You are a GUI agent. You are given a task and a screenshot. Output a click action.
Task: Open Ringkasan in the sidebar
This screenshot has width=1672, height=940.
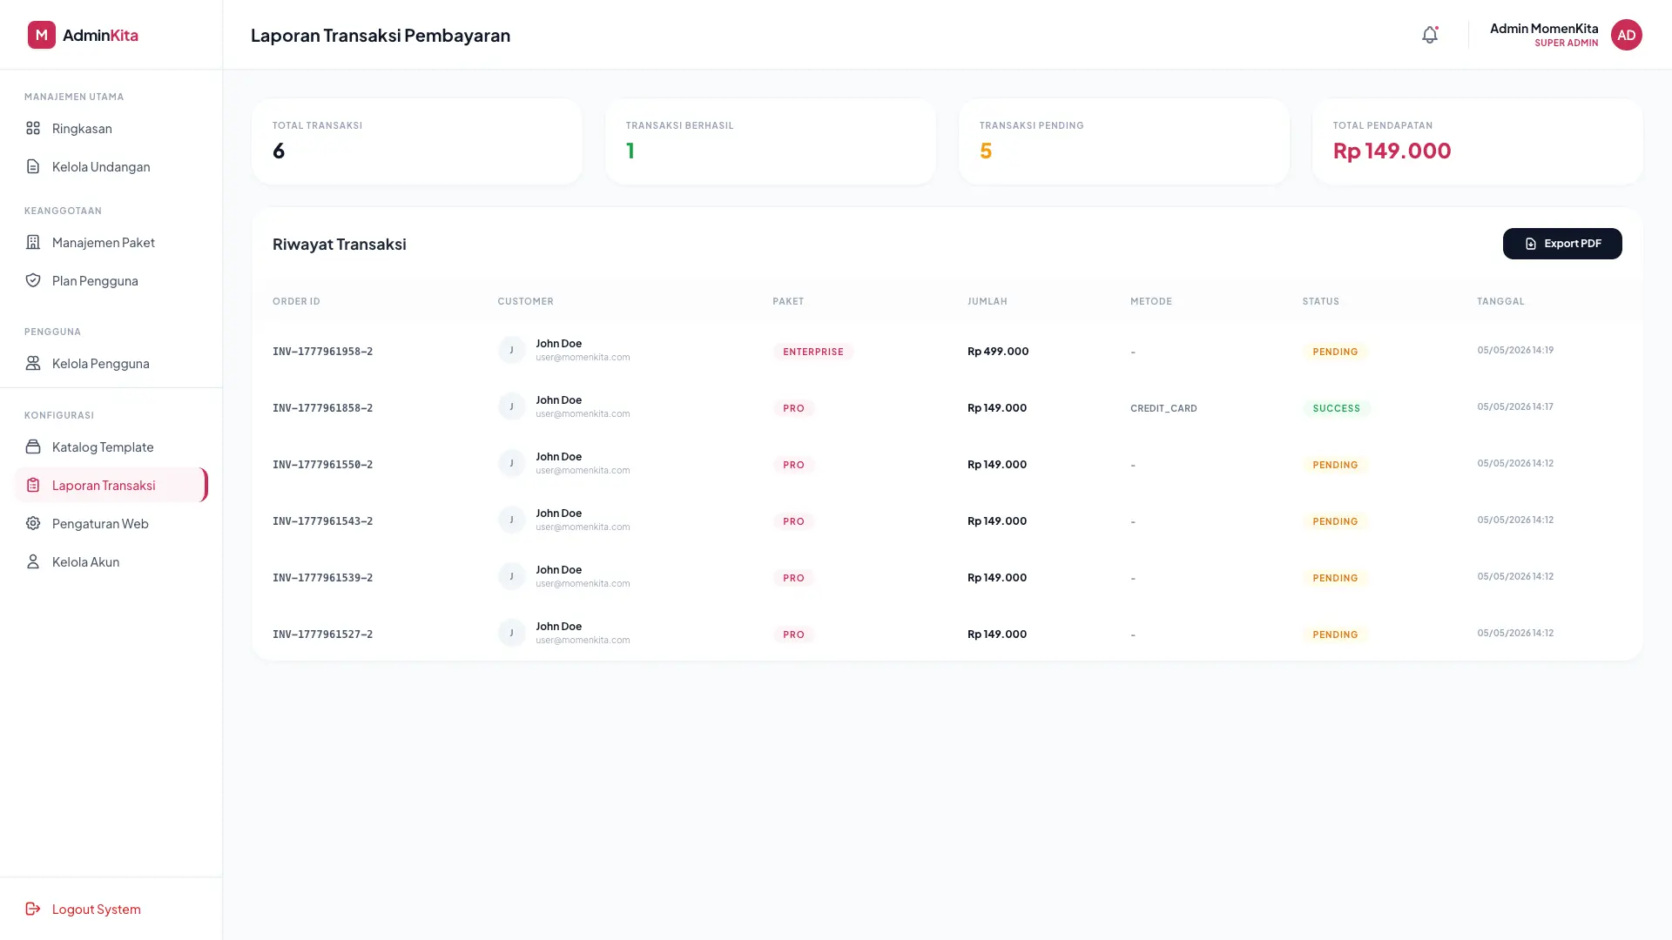pos(111,128)
